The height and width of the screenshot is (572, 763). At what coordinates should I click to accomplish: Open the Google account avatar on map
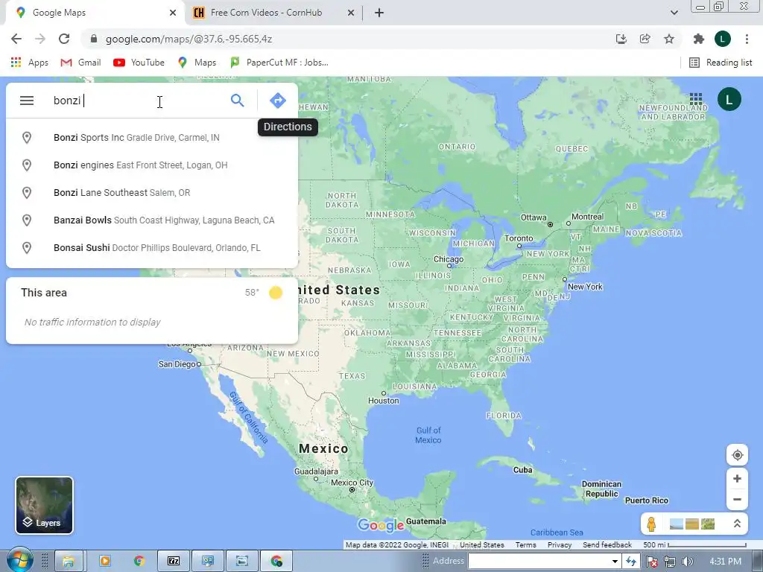point(729,100)
